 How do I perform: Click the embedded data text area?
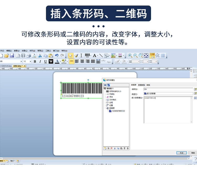(x=168, y=110)
